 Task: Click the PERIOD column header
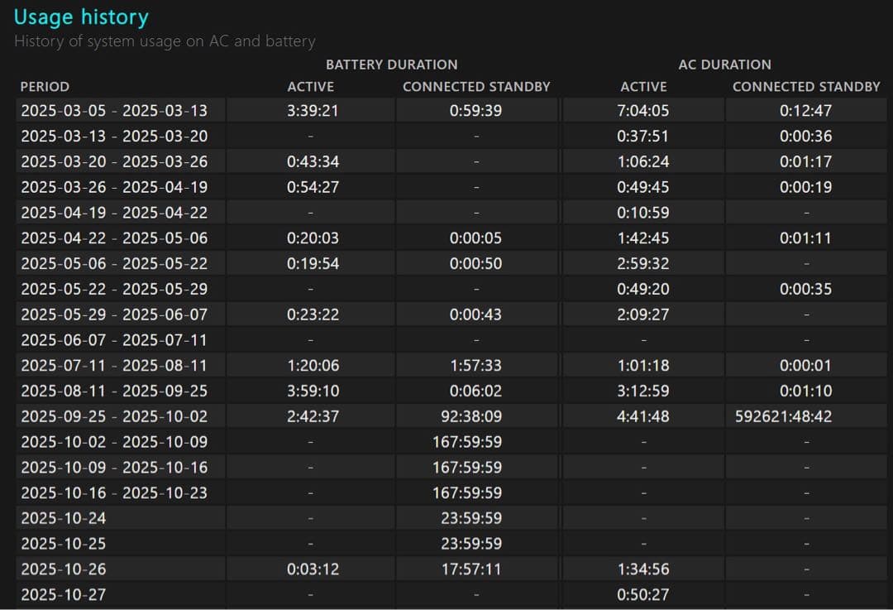tap(45, 86)
